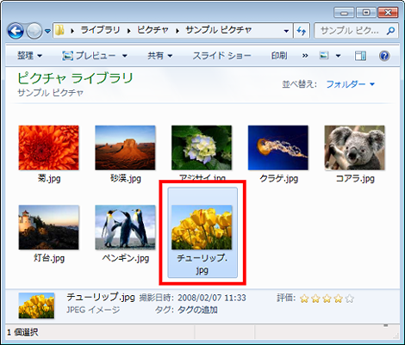Open the 共有 menu
Screen dimensions: 405x345
pyautogui.click(x=160, y=56)
